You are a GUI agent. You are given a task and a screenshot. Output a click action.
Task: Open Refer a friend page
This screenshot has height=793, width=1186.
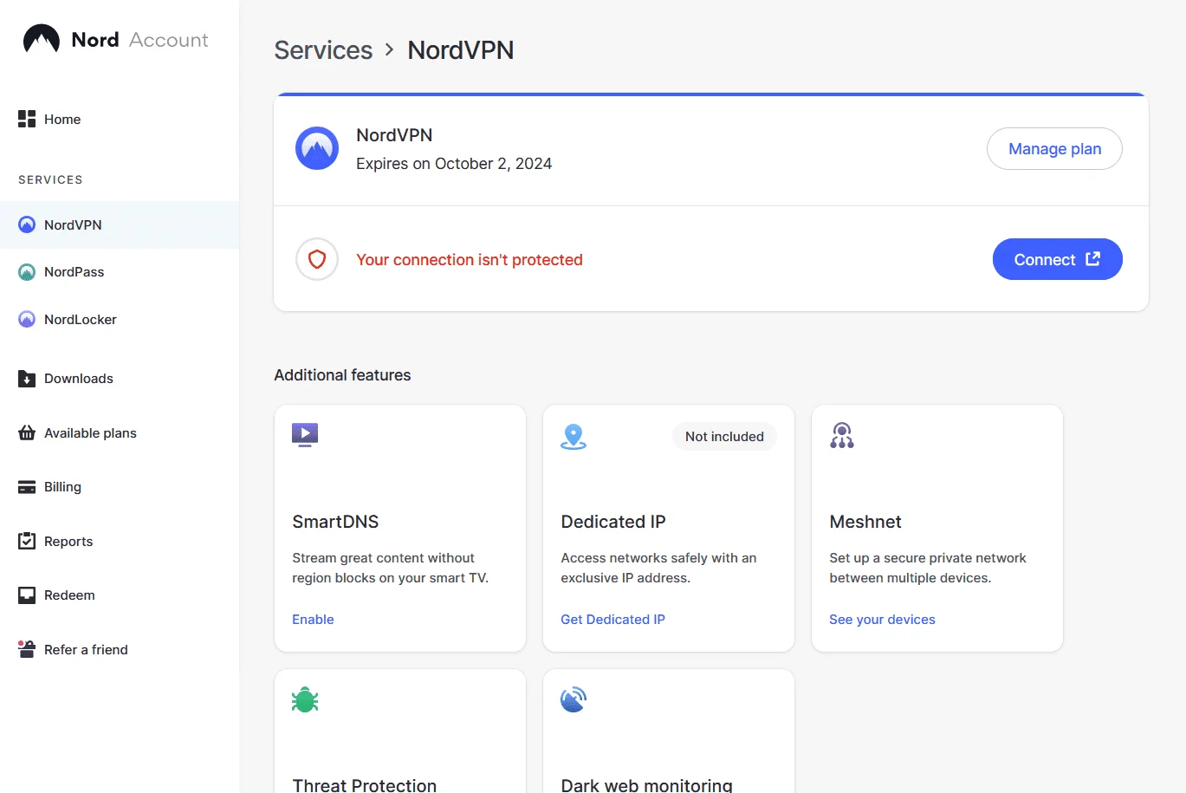pos(120,649)
